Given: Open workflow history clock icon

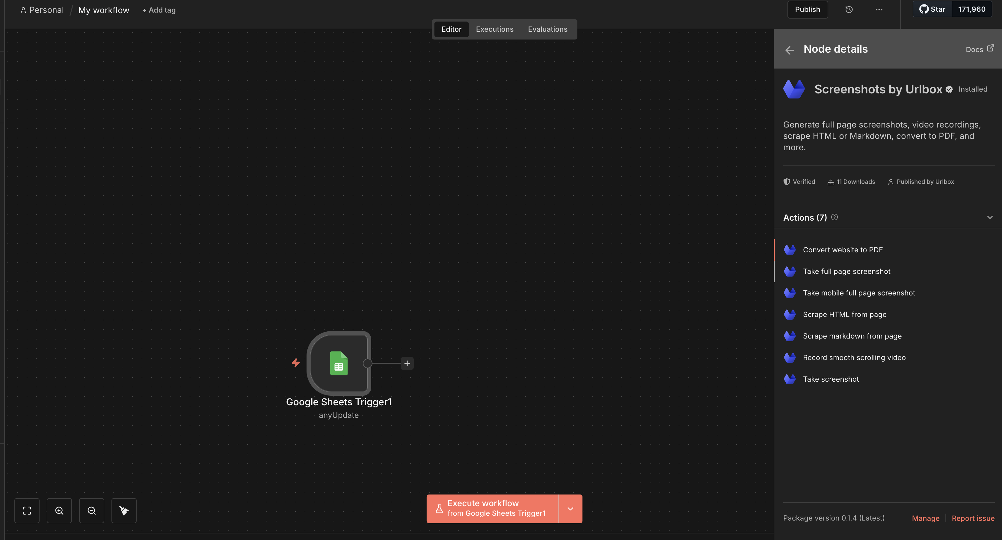Looking at the screenshot, I should tap(849, 10).
